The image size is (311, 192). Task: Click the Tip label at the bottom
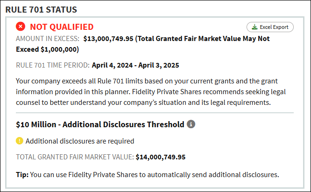tap(22, 175)
